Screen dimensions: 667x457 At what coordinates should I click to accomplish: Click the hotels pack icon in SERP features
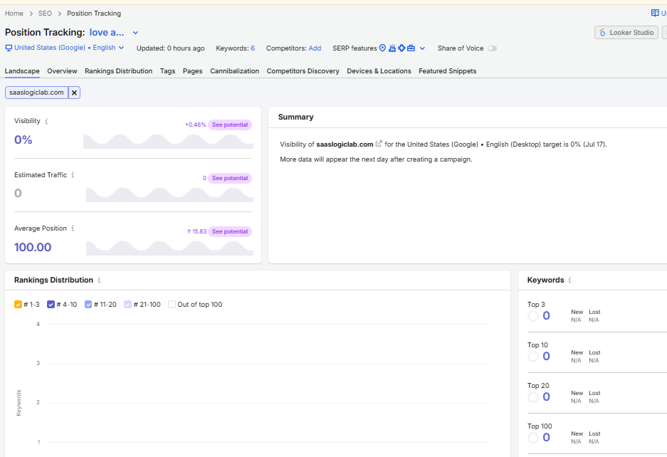(392, 48)
